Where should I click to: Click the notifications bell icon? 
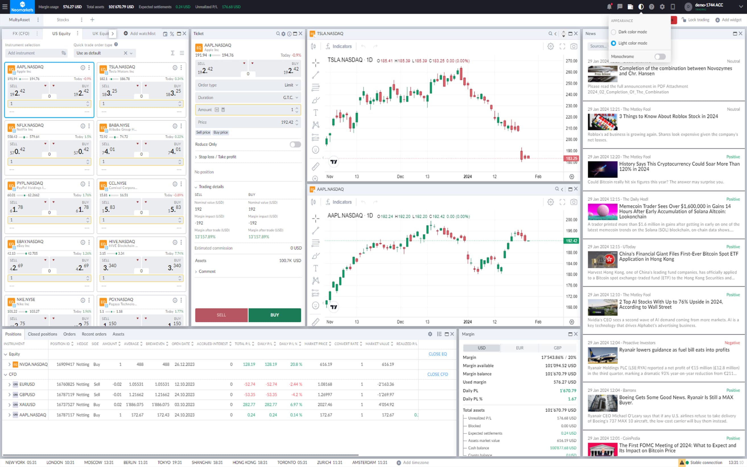[x=609, y=7]
